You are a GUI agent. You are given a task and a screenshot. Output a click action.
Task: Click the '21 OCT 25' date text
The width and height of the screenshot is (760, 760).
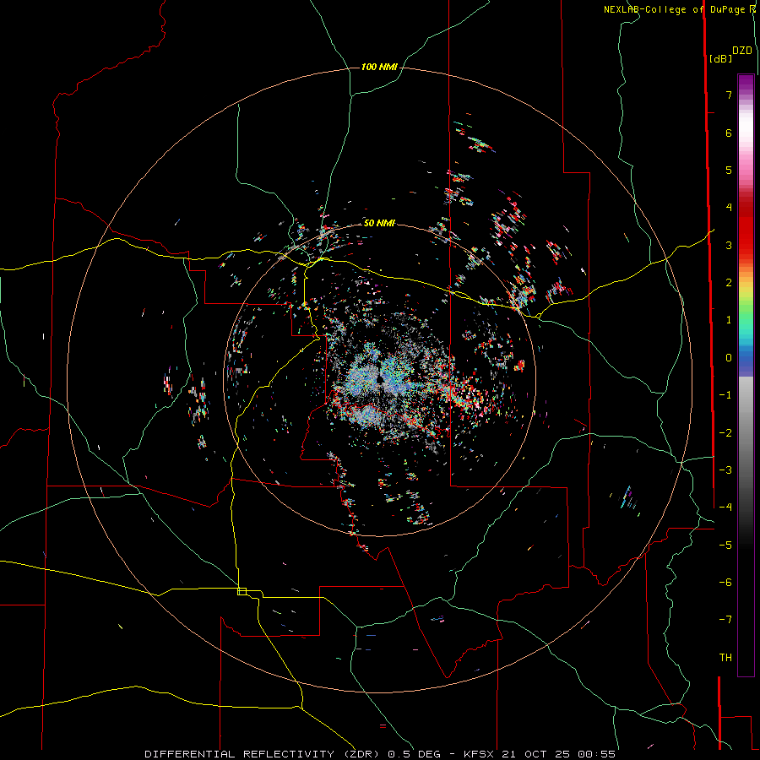[x=535, y=754]
